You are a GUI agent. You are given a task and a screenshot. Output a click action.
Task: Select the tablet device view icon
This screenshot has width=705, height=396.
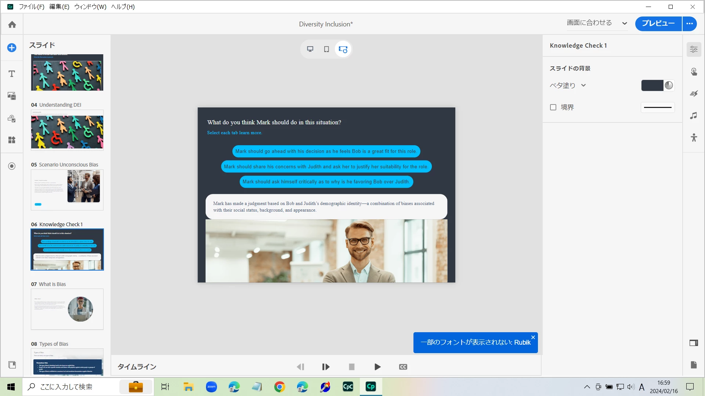click(x=326, y=49)
